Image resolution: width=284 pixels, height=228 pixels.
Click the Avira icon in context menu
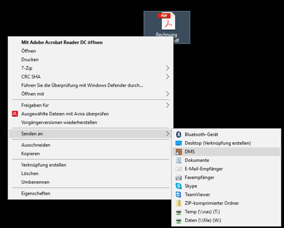coord(15,114)
